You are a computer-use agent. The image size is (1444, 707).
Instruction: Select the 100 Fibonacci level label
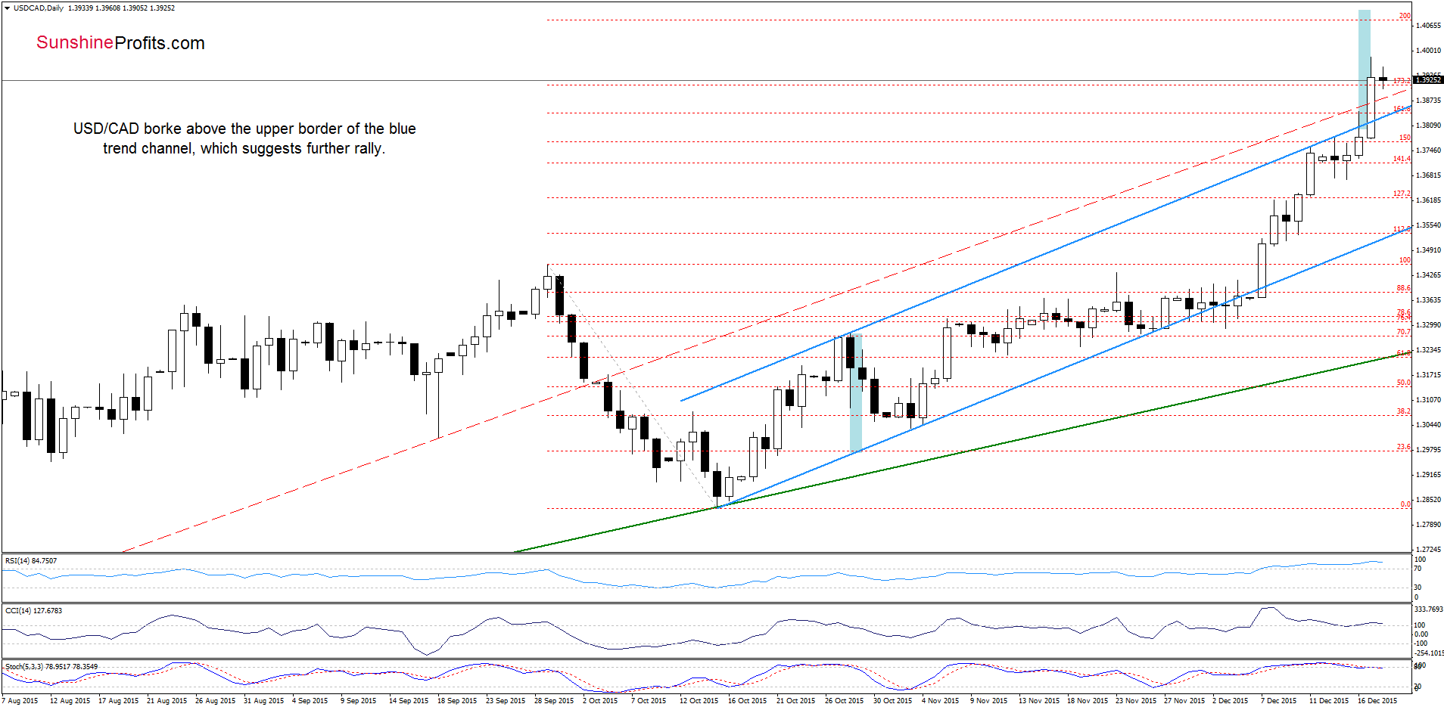1405,260
